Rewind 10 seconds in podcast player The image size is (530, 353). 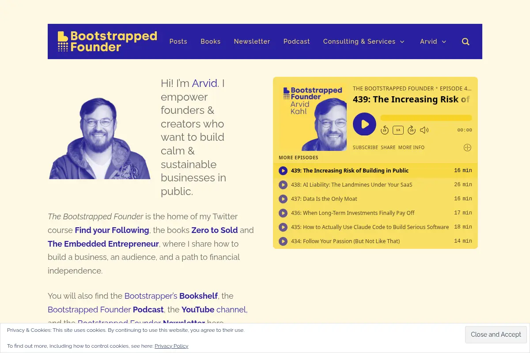coord(385,130)
